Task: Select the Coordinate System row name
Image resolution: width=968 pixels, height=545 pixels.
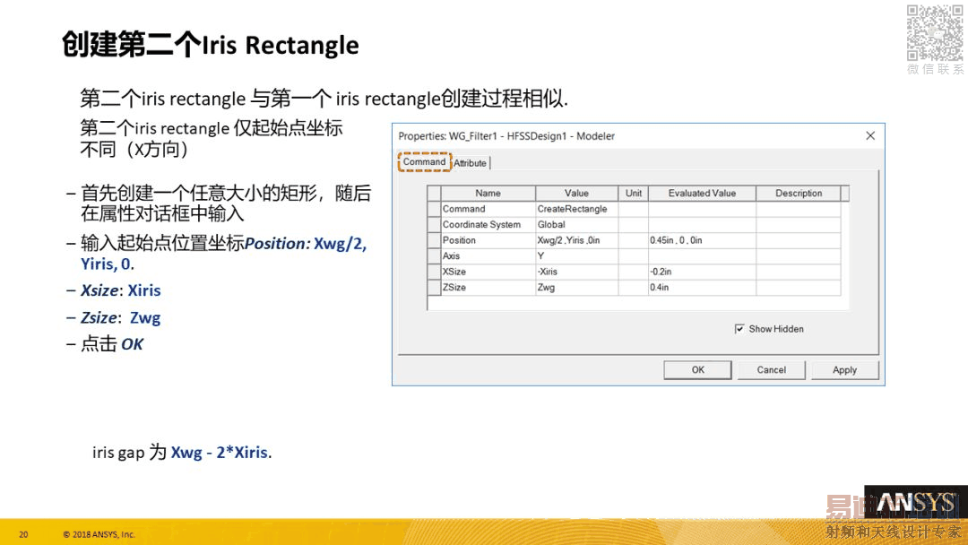Action: click(488, 225)
